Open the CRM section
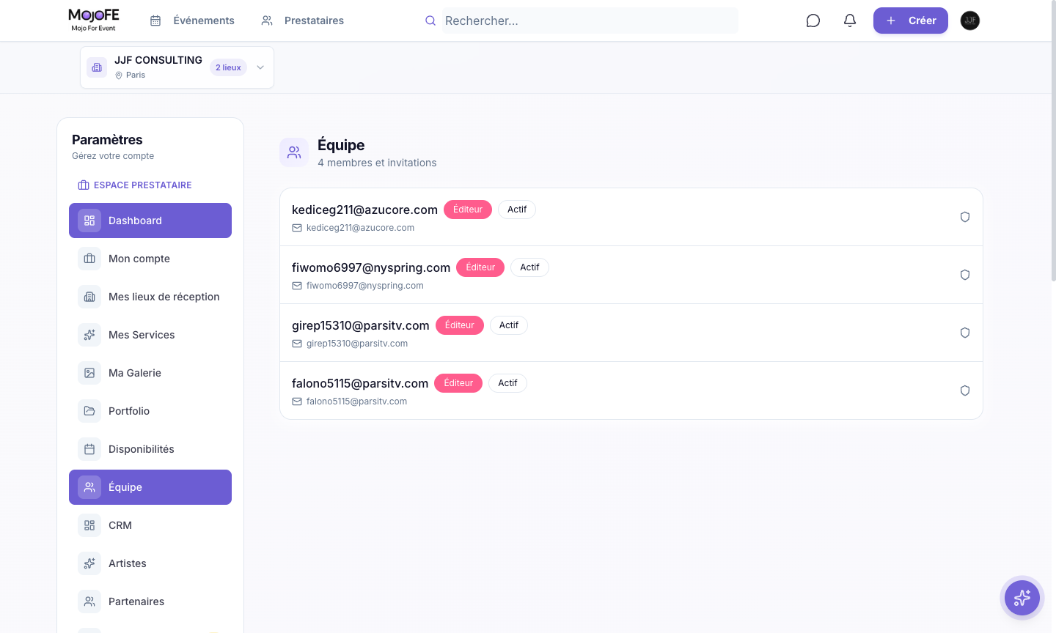 pyautogui.click(x=150, y=525)
